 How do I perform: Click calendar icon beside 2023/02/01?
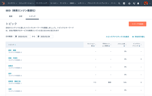(x=16, y=37)
